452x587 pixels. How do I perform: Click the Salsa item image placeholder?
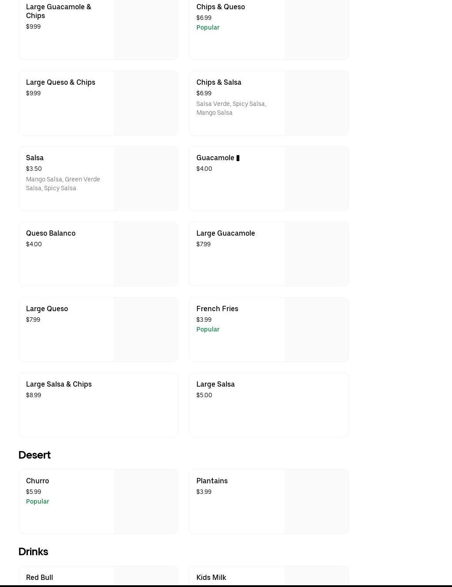(146, 178)
